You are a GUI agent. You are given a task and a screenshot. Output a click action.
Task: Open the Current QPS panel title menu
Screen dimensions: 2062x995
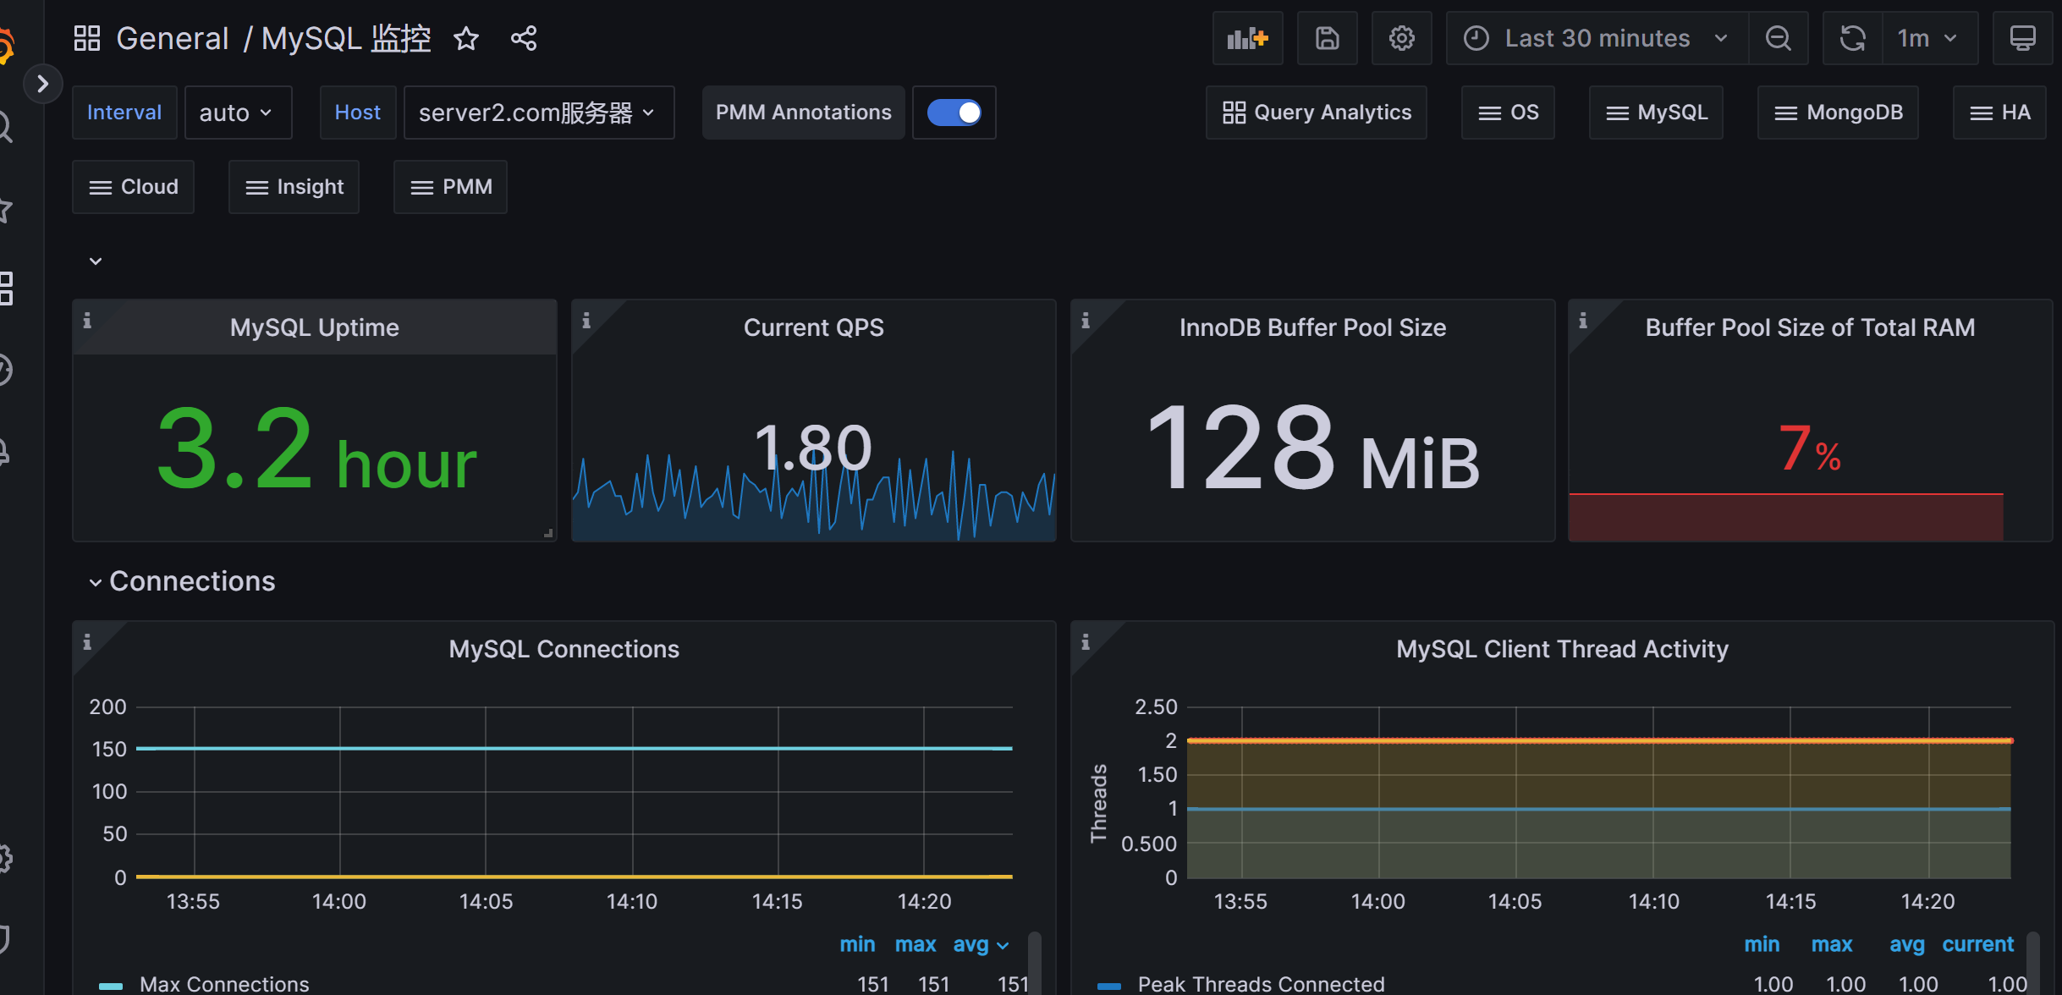[813, 327]
